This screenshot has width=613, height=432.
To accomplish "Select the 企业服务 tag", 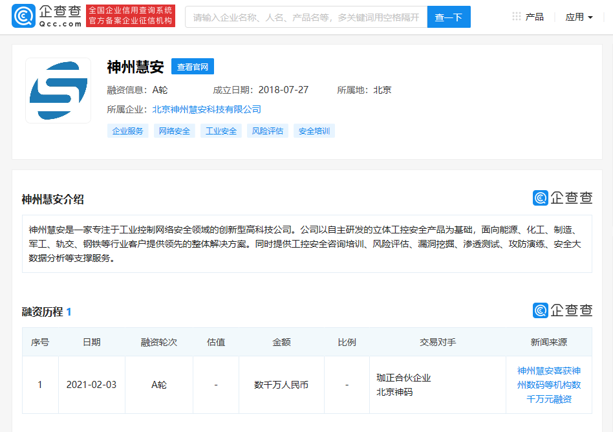I will click(x=128, y=131).
